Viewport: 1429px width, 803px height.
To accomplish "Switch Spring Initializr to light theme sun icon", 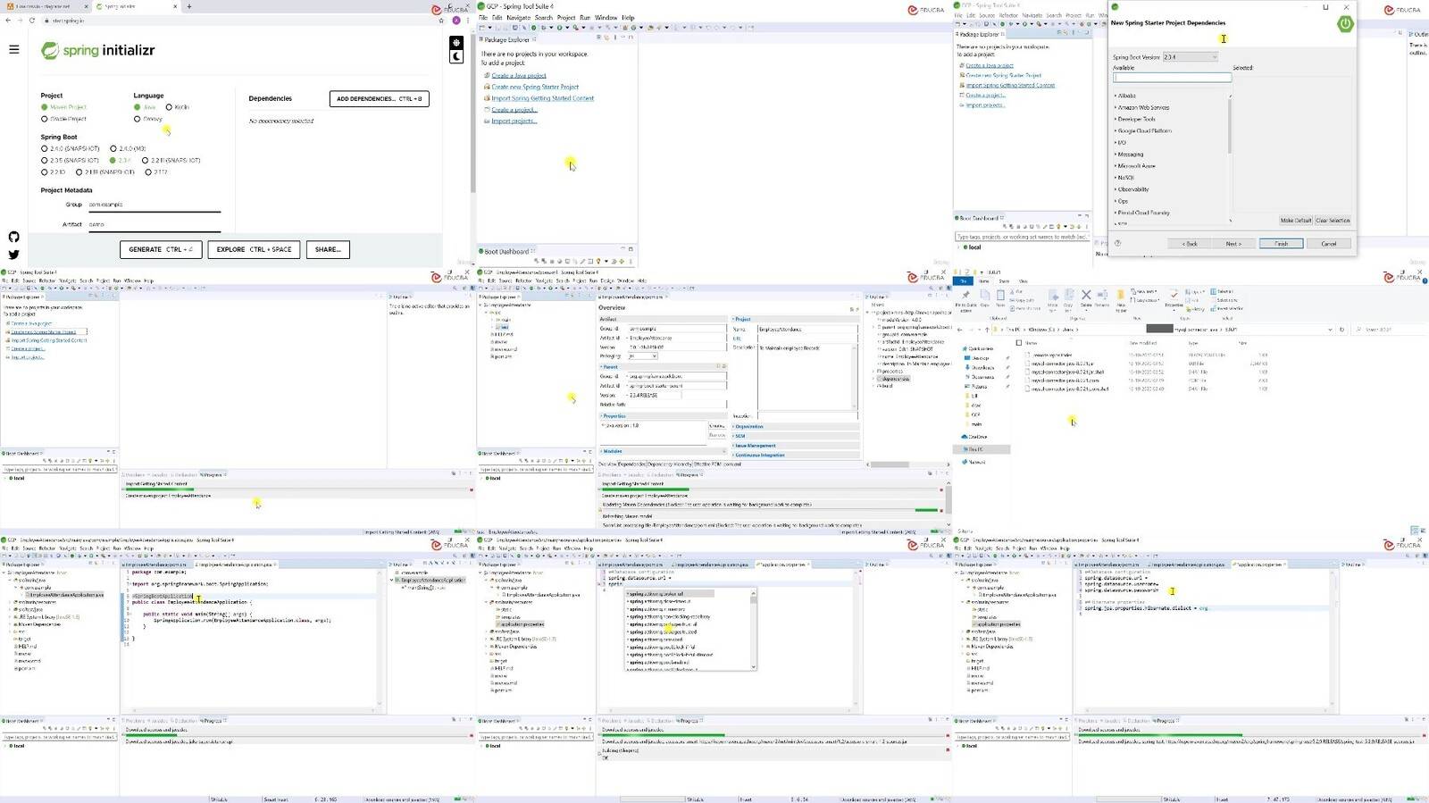I will coord(456,42).
